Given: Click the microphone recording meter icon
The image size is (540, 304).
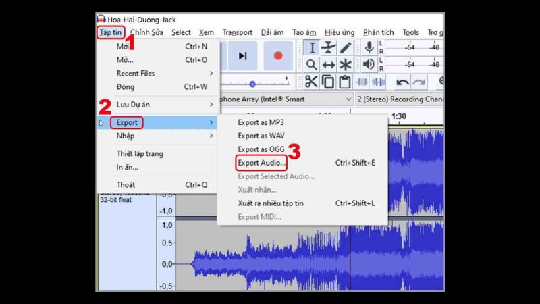Looking at the screenshot, I should 369,47.
